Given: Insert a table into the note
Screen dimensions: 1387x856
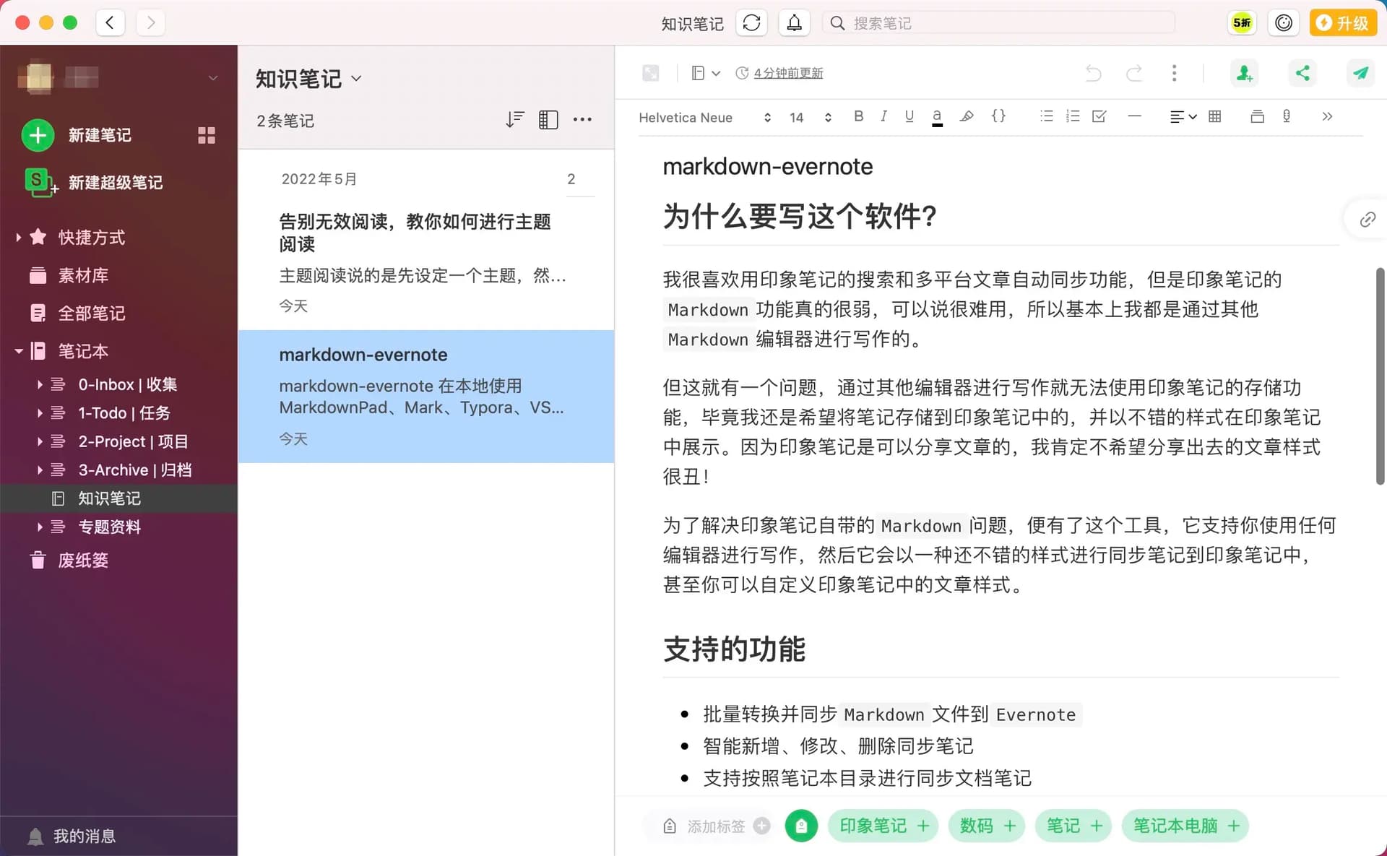Looking at the screenshot, I should tap(1215, 116).
